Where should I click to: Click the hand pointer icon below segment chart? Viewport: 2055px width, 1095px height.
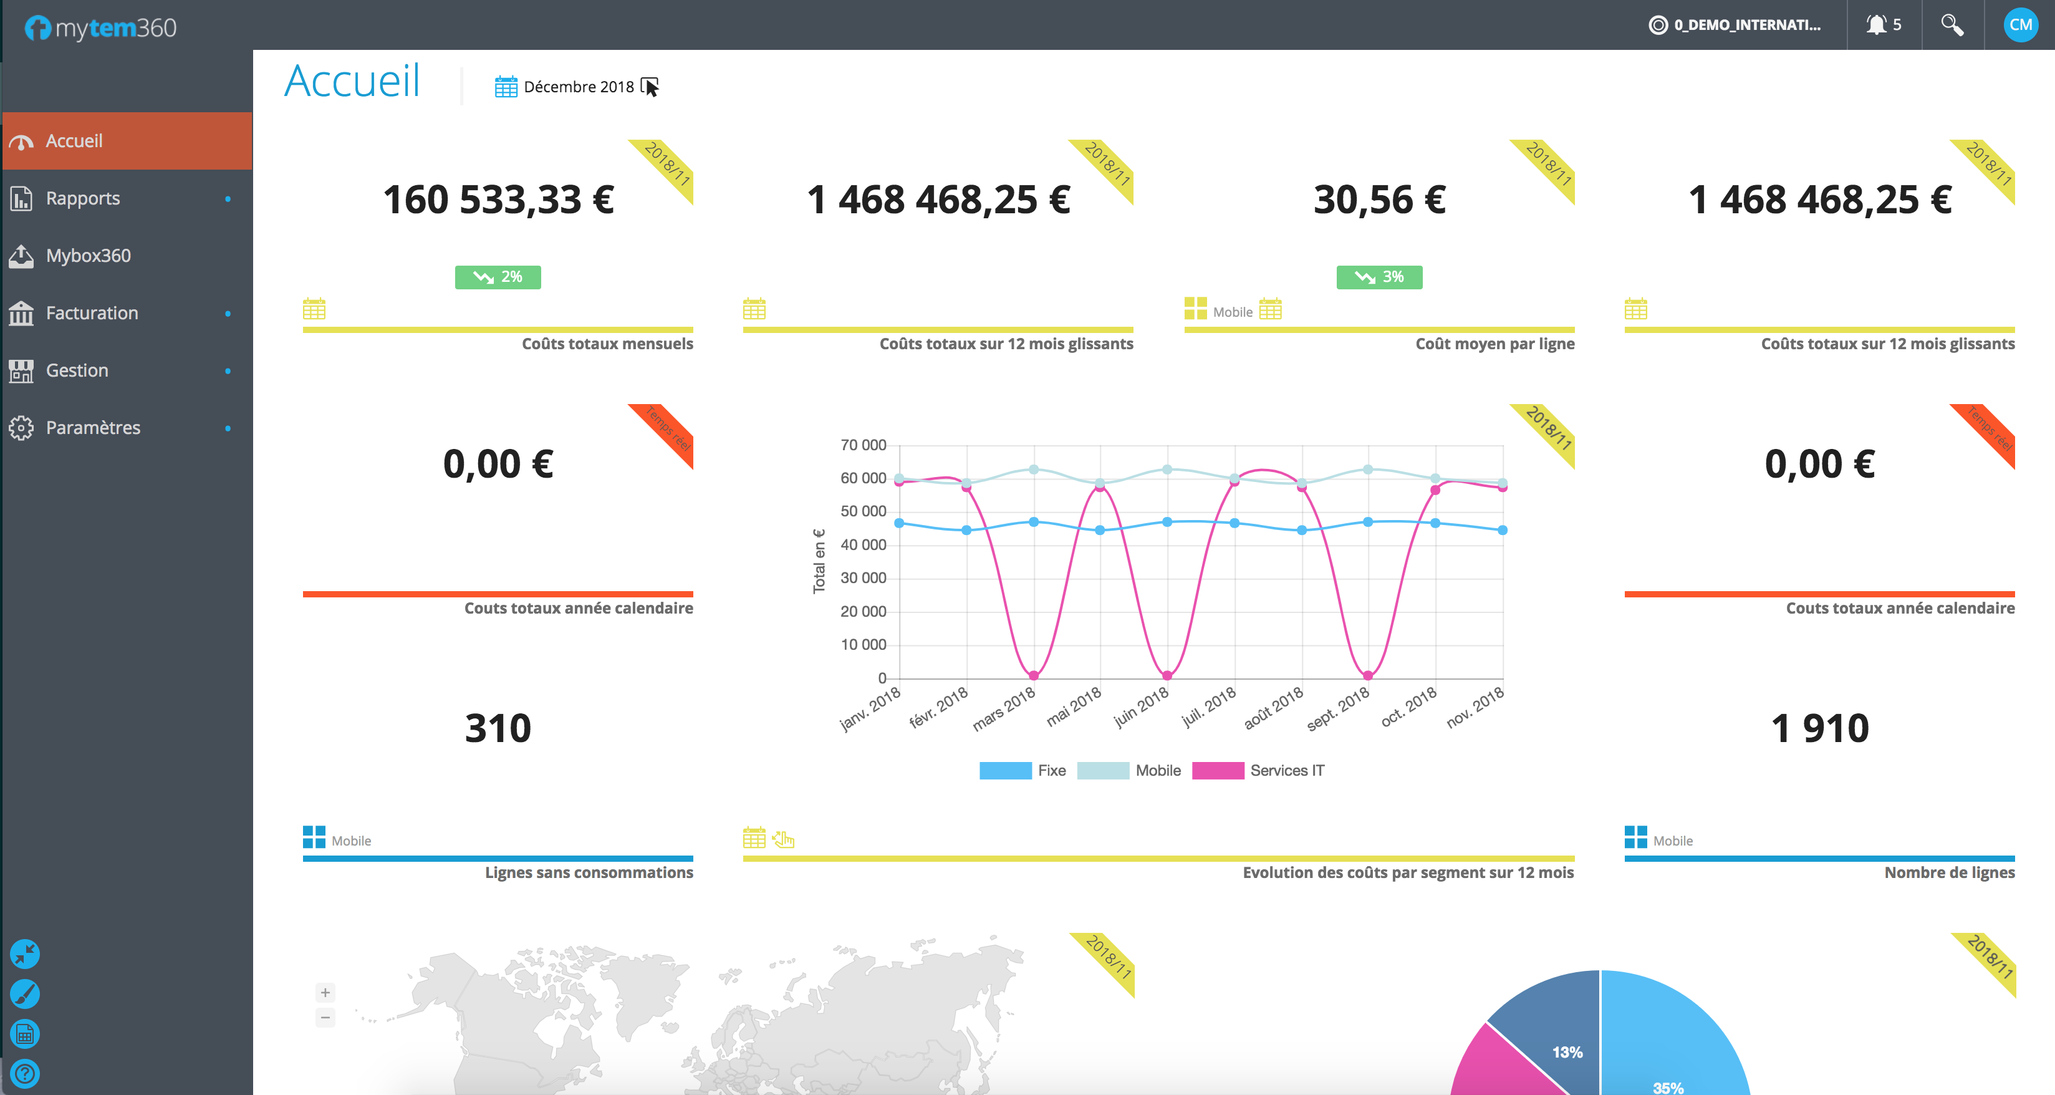(x=783, y=839)
